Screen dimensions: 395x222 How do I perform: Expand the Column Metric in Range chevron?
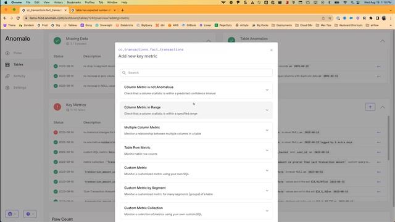pos(267,110)
